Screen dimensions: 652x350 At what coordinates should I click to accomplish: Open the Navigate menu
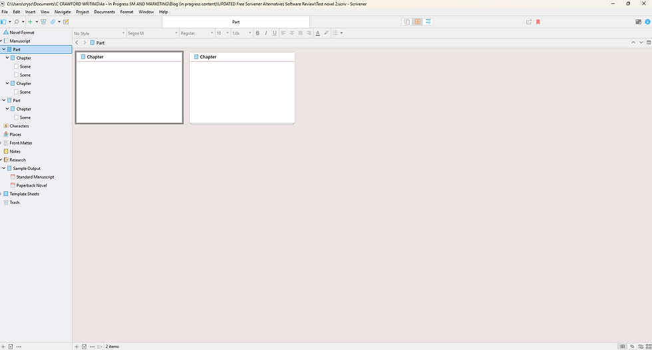point(63,12)
